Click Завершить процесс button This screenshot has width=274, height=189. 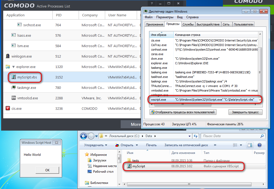click(x=245, y=112)
